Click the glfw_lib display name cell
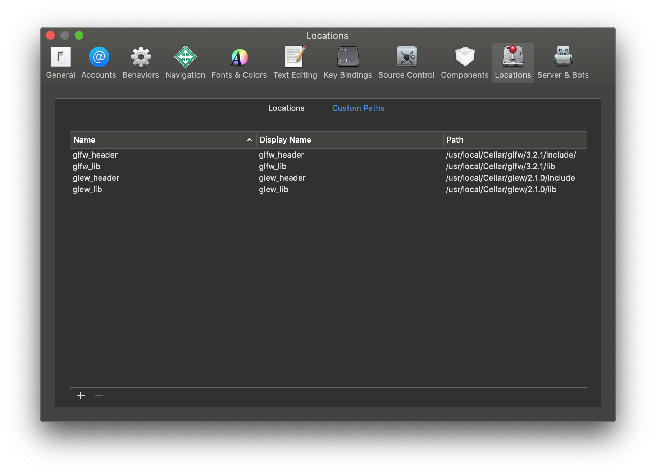 coord(273,166)
